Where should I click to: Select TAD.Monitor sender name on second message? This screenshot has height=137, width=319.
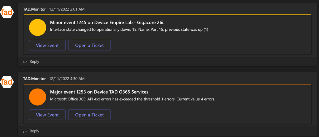(34, 79)
